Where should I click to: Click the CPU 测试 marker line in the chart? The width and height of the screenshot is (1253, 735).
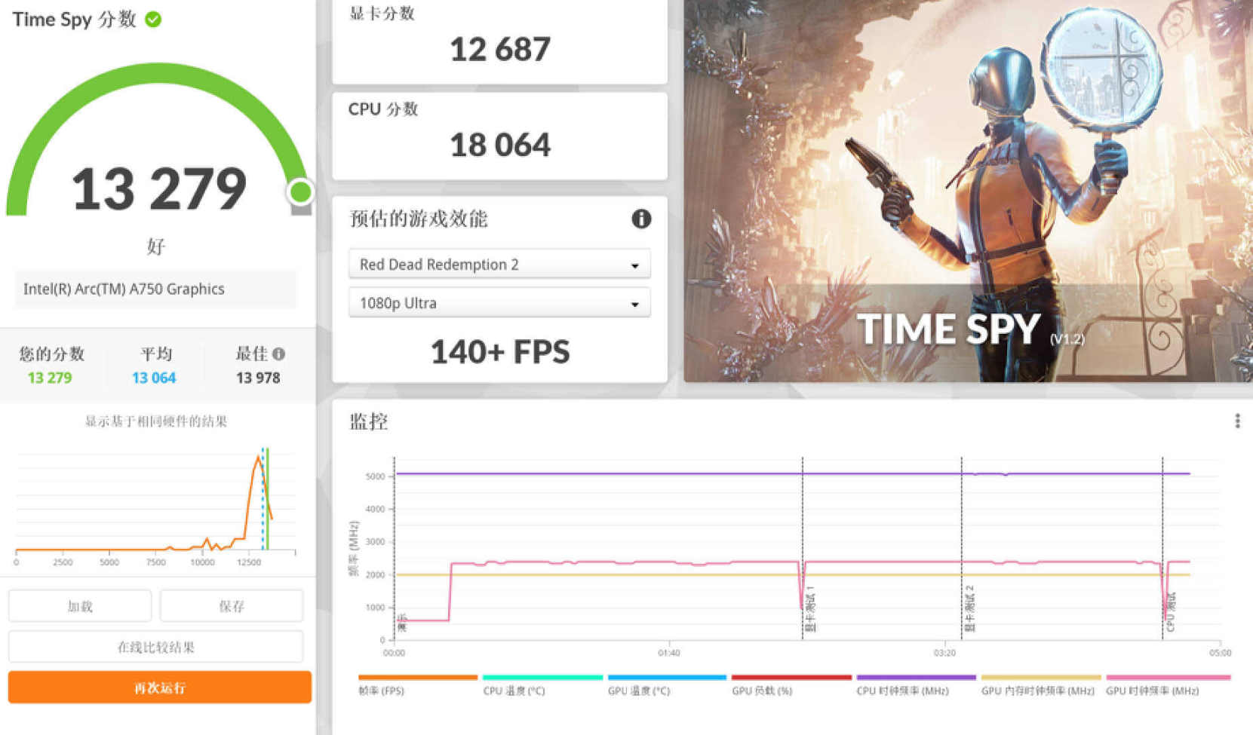pos(1162,548)
